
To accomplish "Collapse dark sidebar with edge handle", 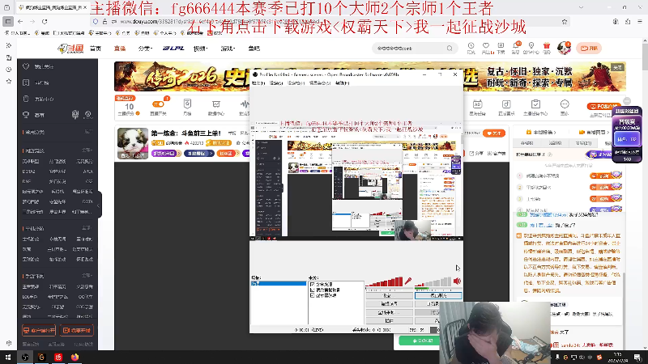I will pyautogui.click(x=99, y=205).
